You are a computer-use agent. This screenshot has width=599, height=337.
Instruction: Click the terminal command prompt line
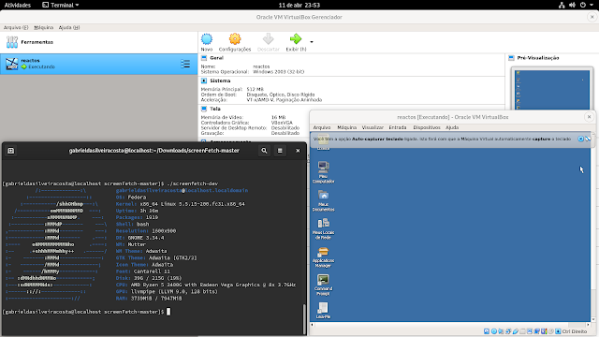tap(86, 312)
